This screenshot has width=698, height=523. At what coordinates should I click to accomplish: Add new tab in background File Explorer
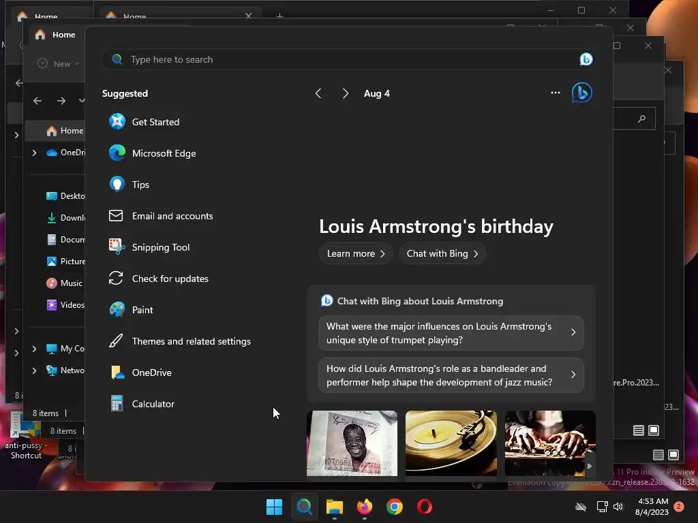click(x=279, y=16)
